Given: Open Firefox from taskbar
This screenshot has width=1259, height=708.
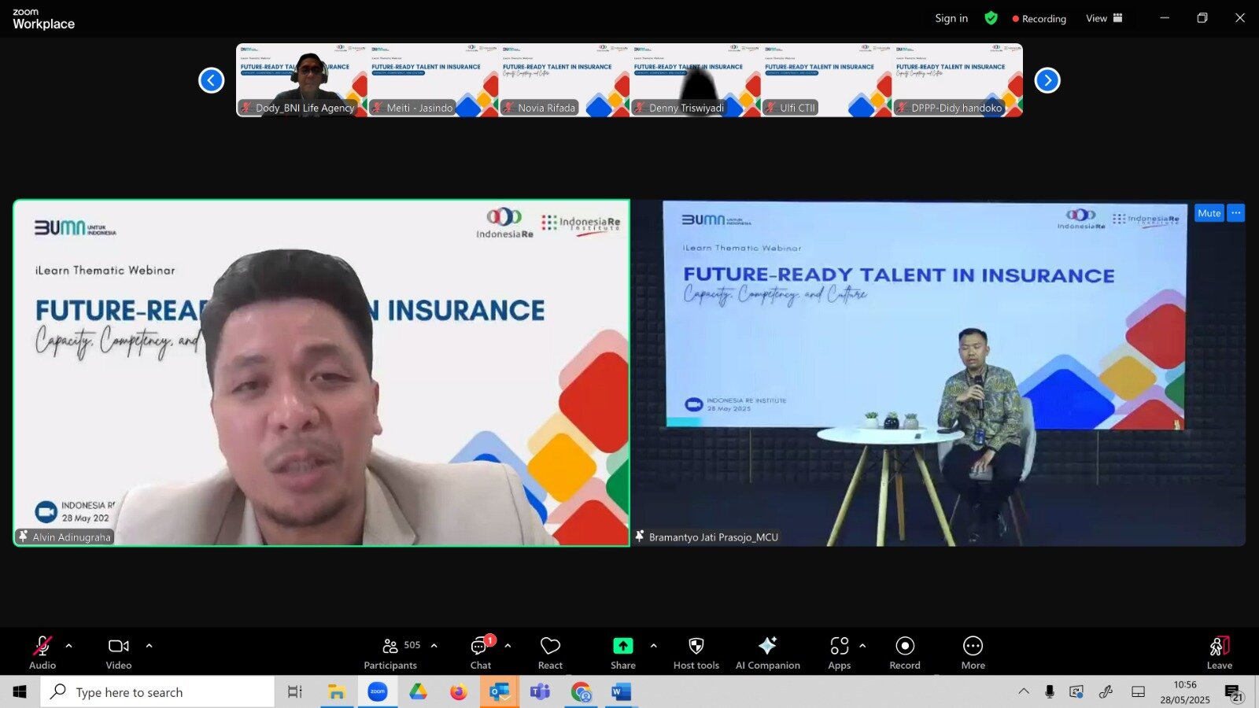Looking at the screenshot, I should [x=459, y=691].
